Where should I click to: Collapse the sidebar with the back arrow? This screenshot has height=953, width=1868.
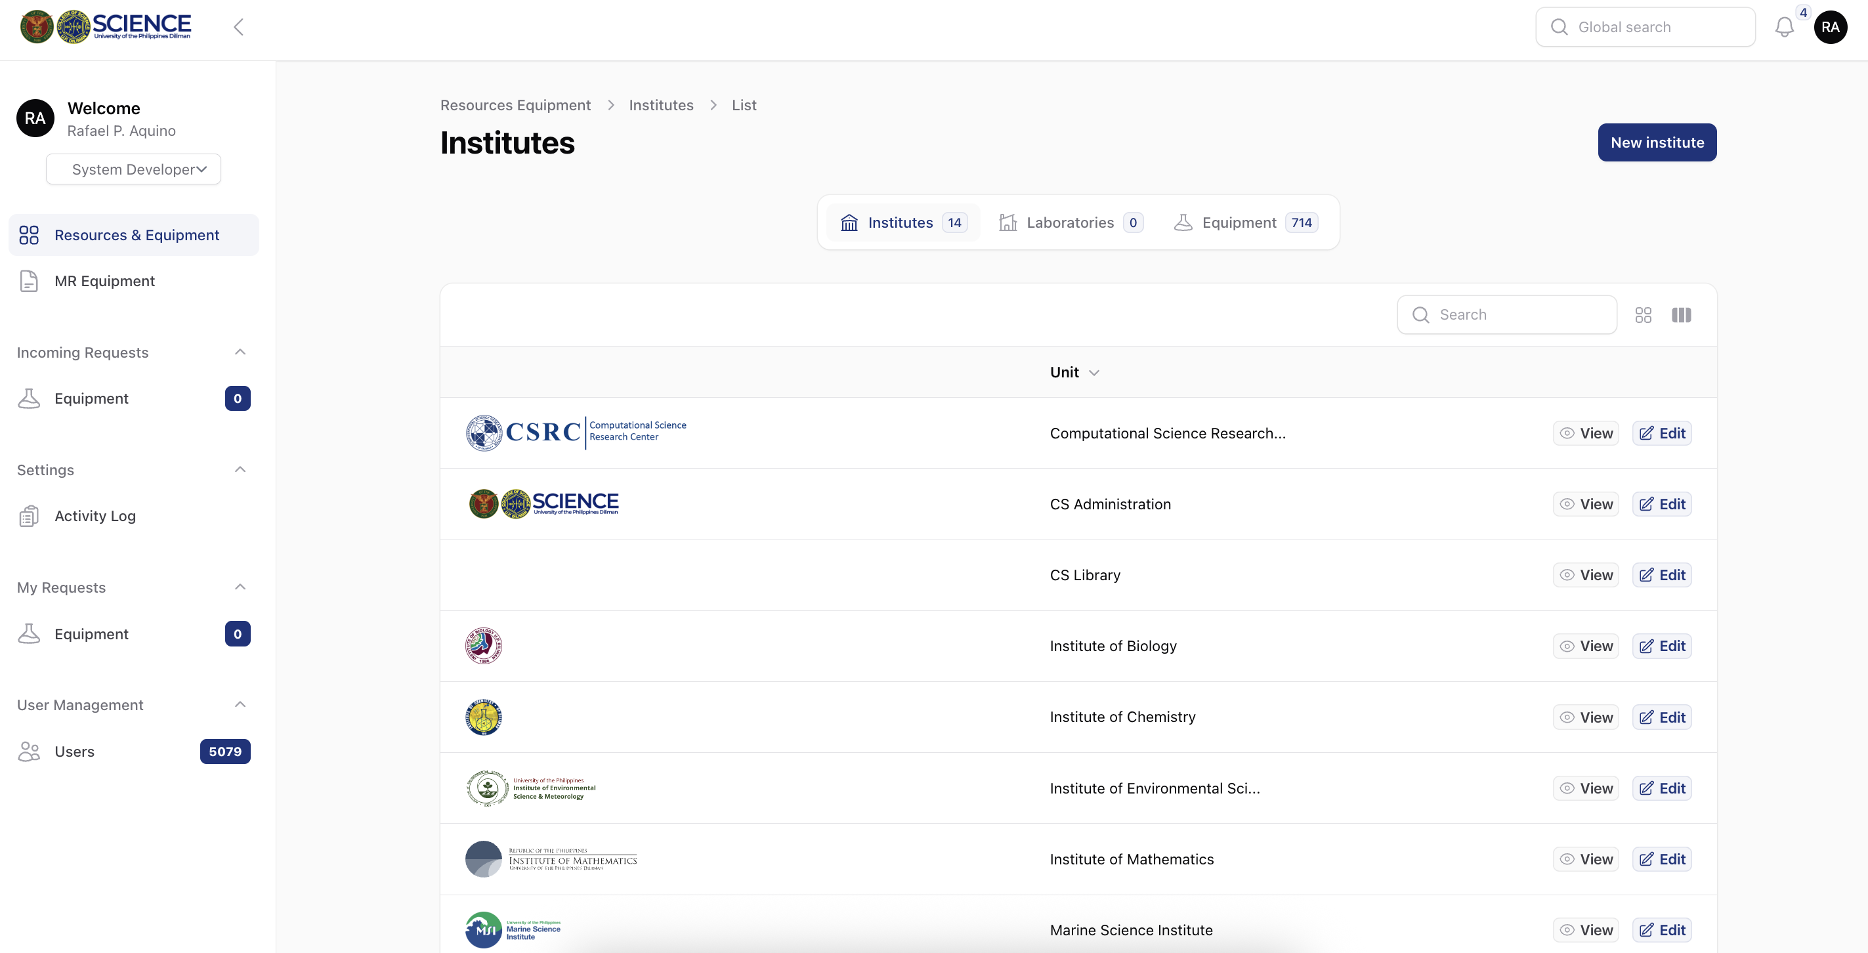click(238, 27)
